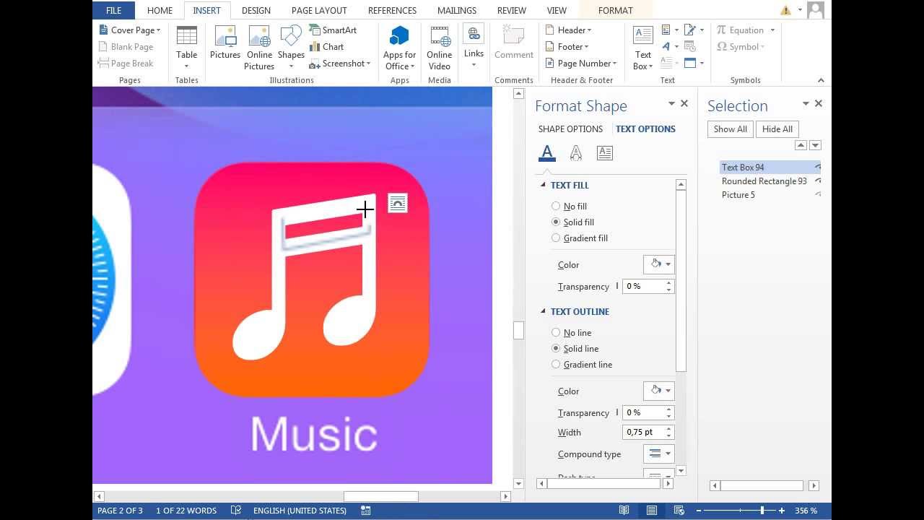Select Rounded Rectangle 93 in Selection pane
The image size is (924, 520).
pyautogui.click(x=764, y=181)
